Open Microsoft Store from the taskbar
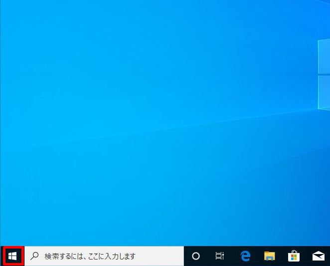The height and width of the screenshot is (266, 330). (x=294, y=256)
